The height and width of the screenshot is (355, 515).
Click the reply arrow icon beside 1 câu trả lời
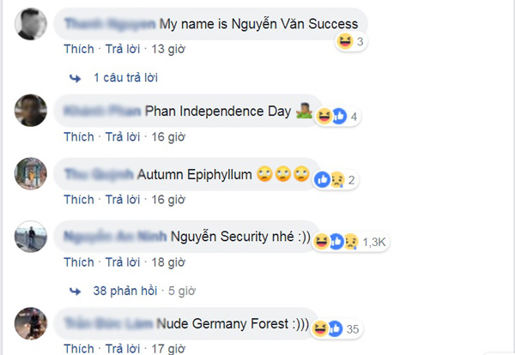pyautogui.click(x=76, y=78)
